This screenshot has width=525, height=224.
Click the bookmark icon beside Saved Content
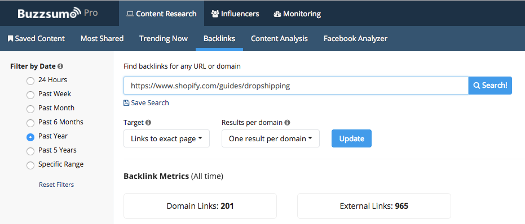(x=10, y=38)
